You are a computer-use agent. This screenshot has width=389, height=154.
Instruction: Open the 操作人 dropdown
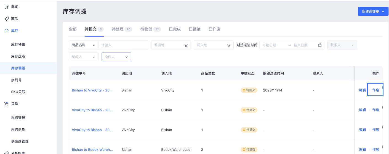[116, 57]
